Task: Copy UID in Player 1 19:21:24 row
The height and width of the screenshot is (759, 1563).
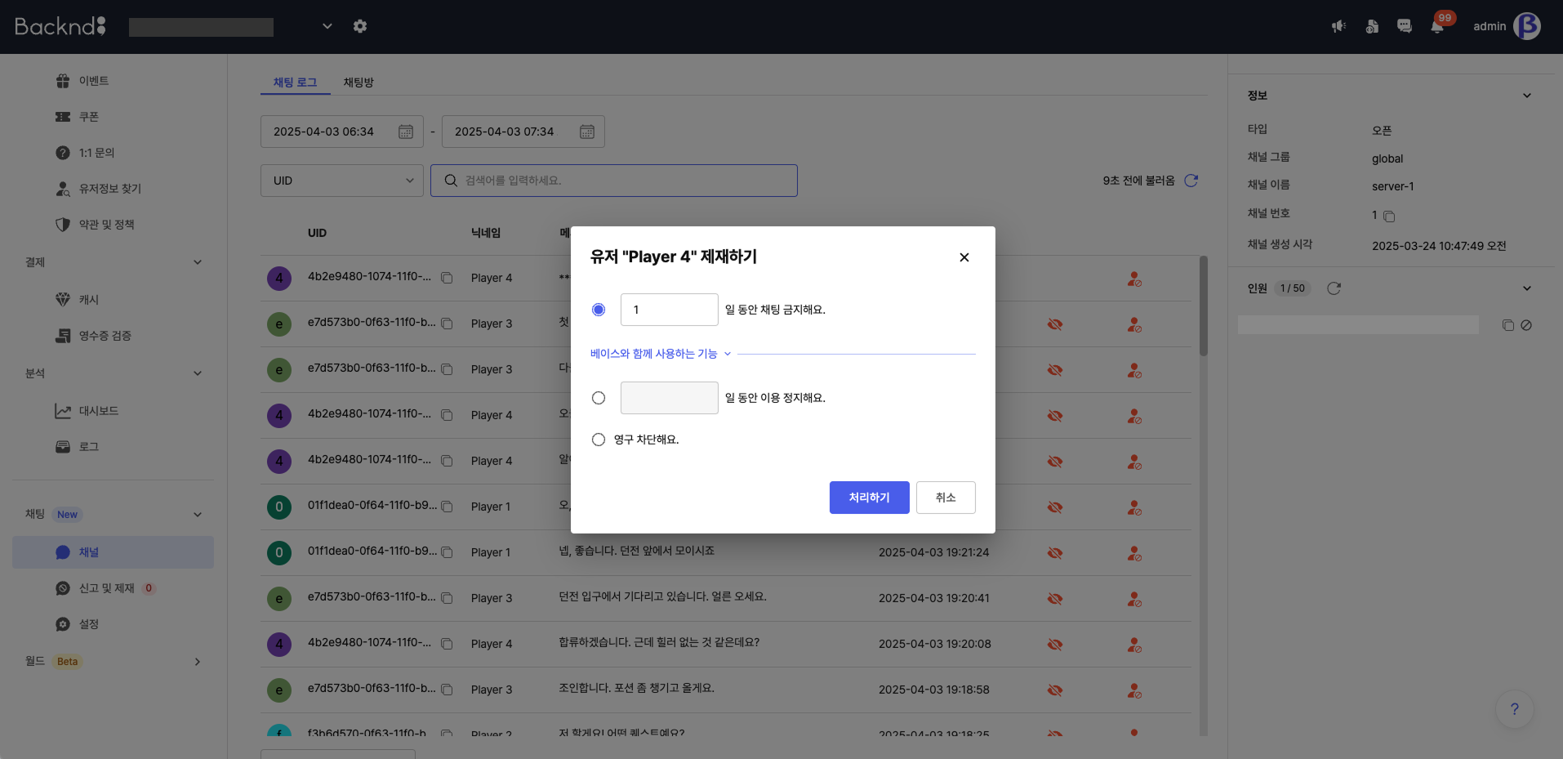Action: [x=448, y=552]
